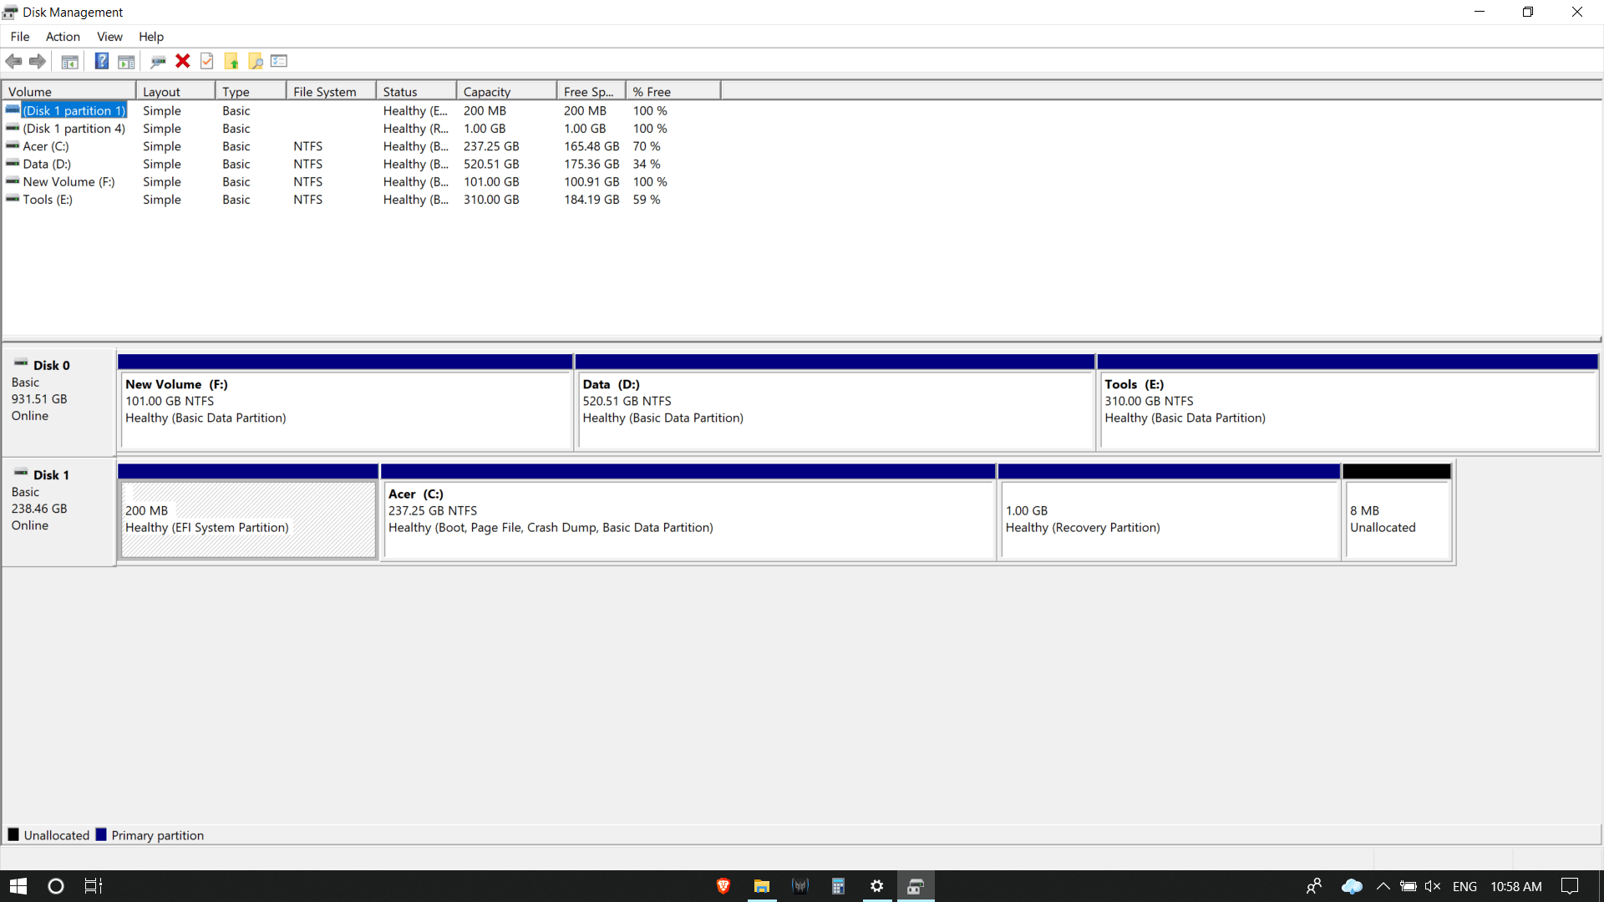The height and width of the screenshot is (902, 1604).
Task: Click the Back arrow in toolbar
Action: 14,61
